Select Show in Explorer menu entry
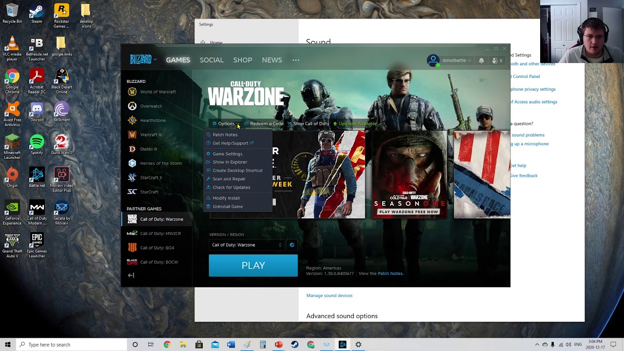The height and width of the screenshot is (351, 624). (x=230, y=162)
